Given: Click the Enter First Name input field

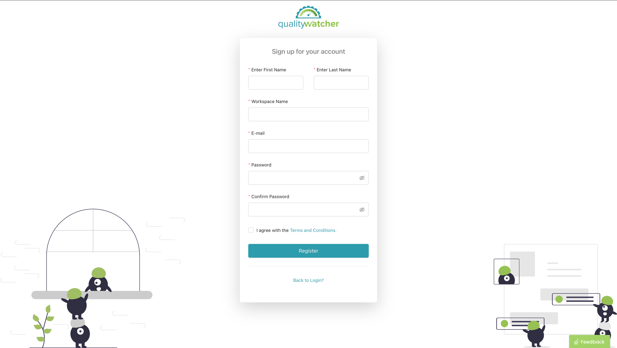Looking at the screenshot, I should tap(276, 82).
